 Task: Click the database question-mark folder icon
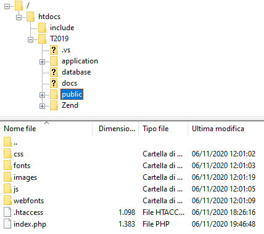click(x=54, y=72)
